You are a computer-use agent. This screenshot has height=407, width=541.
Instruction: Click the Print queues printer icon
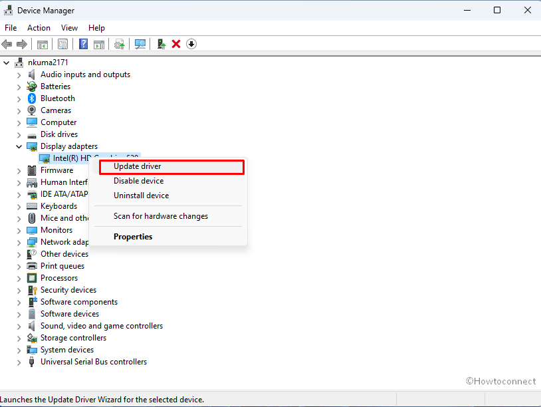[x=32, y=266]
